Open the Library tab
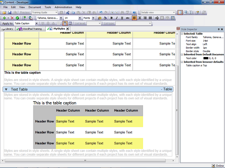225x168 pixels. tap(8, 29)
